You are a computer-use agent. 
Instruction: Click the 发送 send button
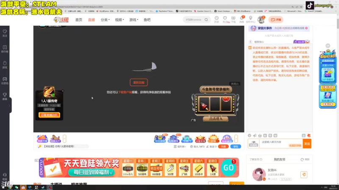(307, 144)
